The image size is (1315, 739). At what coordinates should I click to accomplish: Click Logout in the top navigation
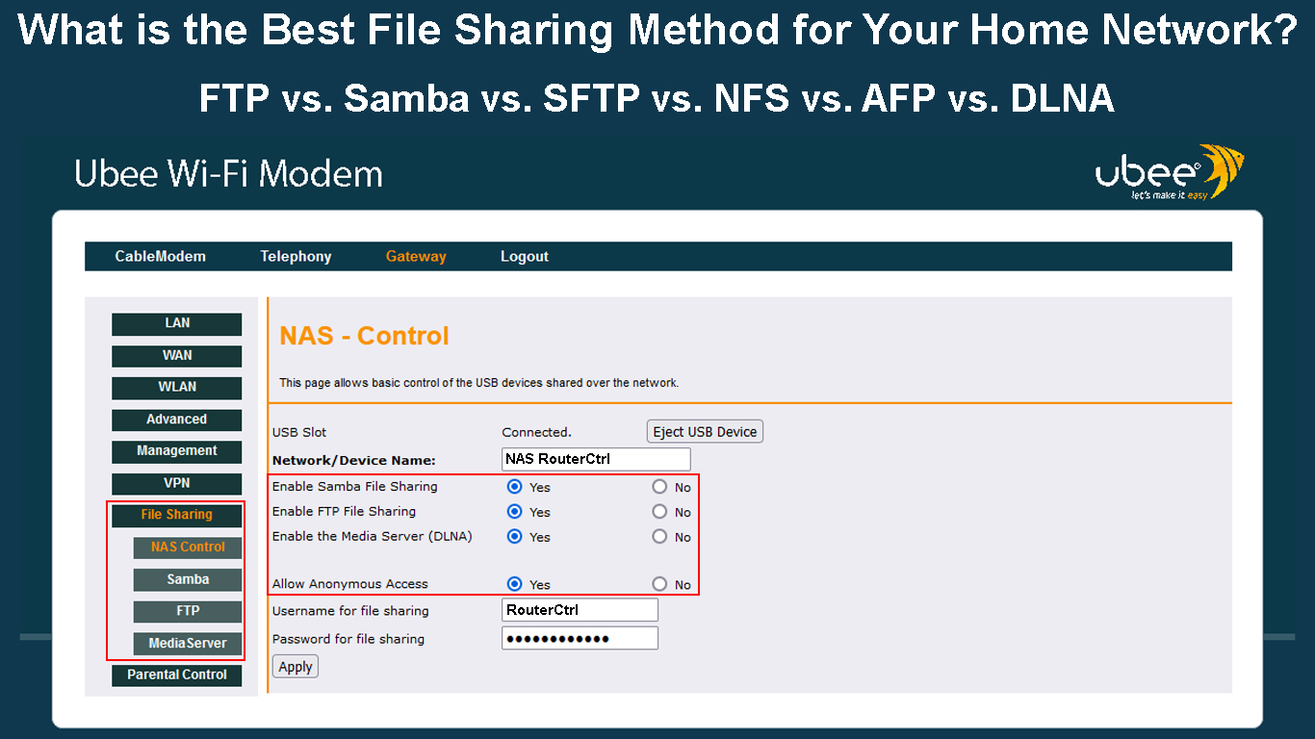(x=524, y=256)
